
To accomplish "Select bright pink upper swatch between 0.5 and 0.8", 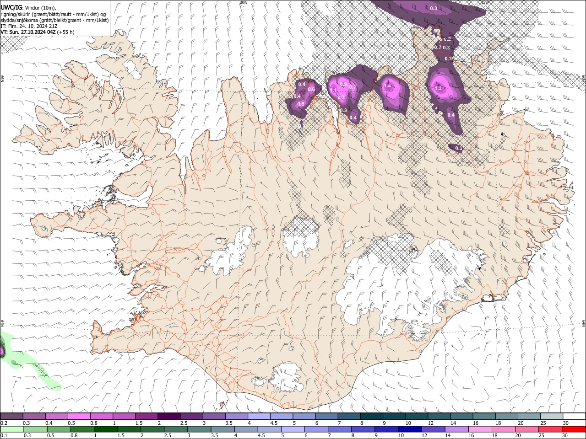I will [x=79, y=417].
